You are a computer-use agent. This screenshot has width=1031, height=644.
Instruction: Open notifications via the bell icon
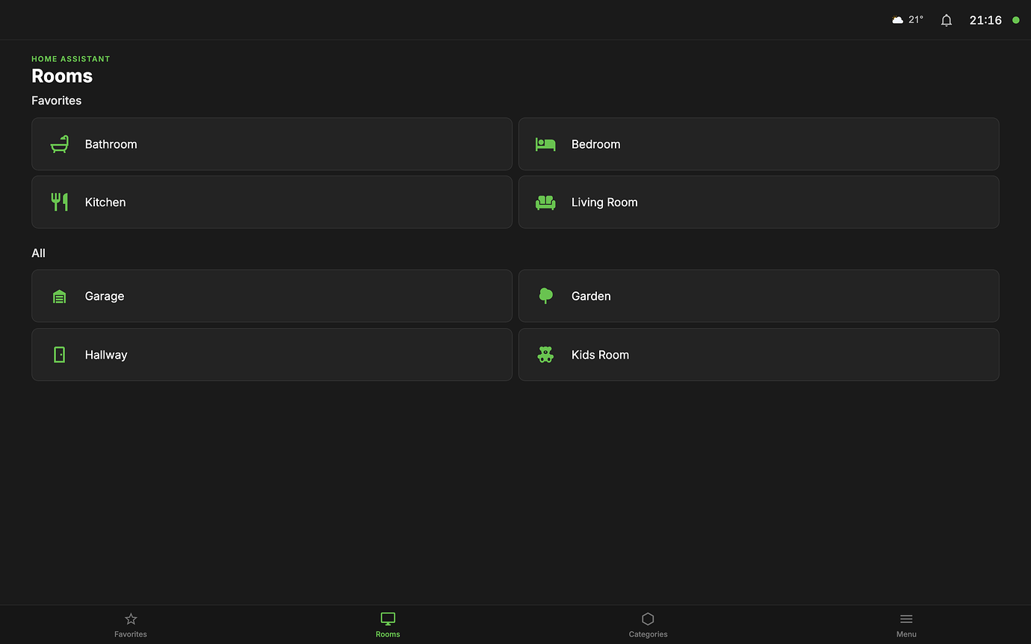click(947, 20)
